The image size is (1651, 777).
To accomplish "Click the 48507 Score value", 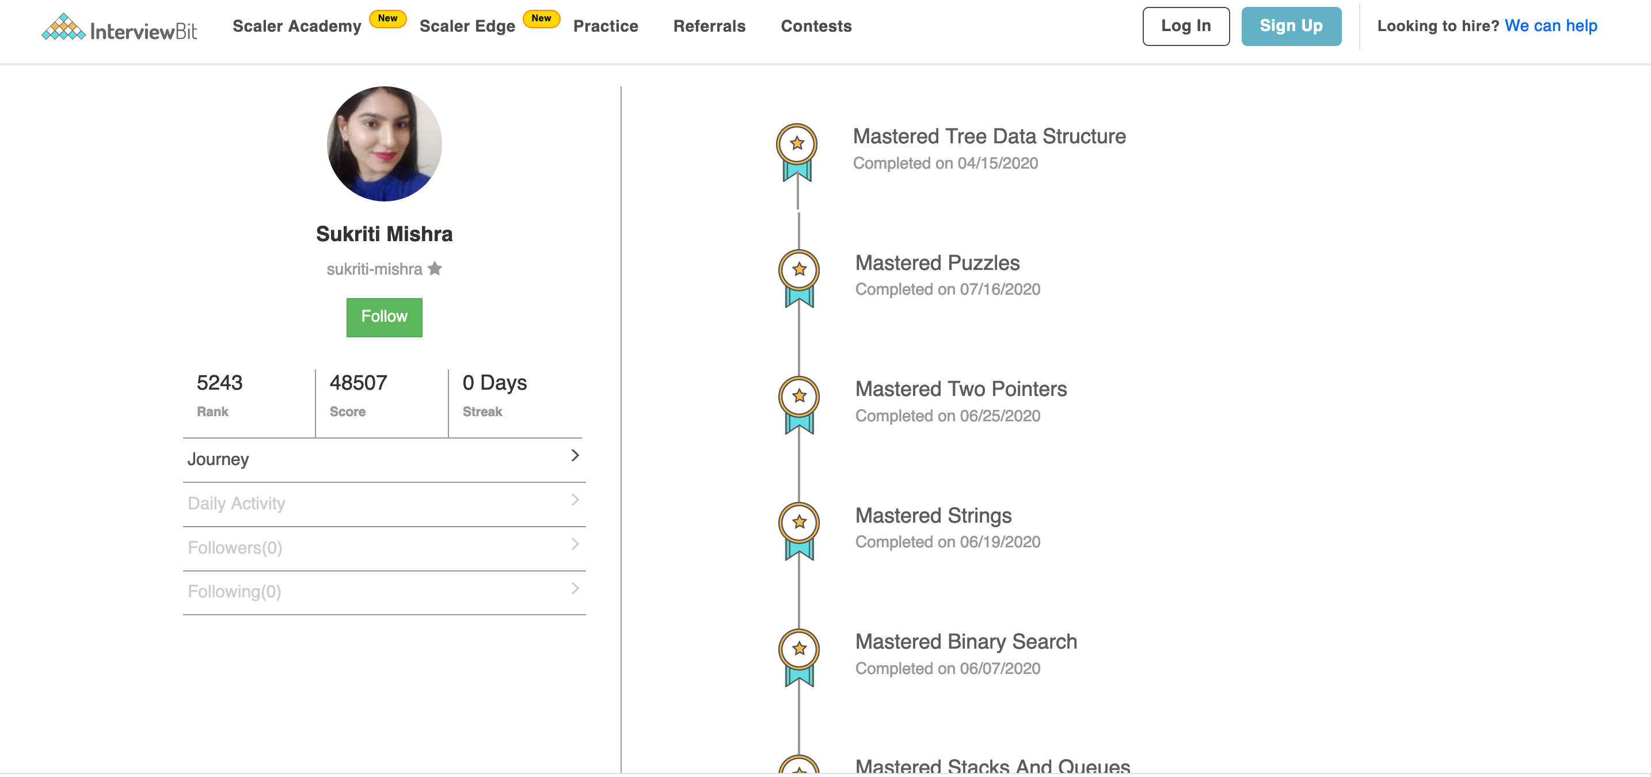I will click(x=358, y=383).
